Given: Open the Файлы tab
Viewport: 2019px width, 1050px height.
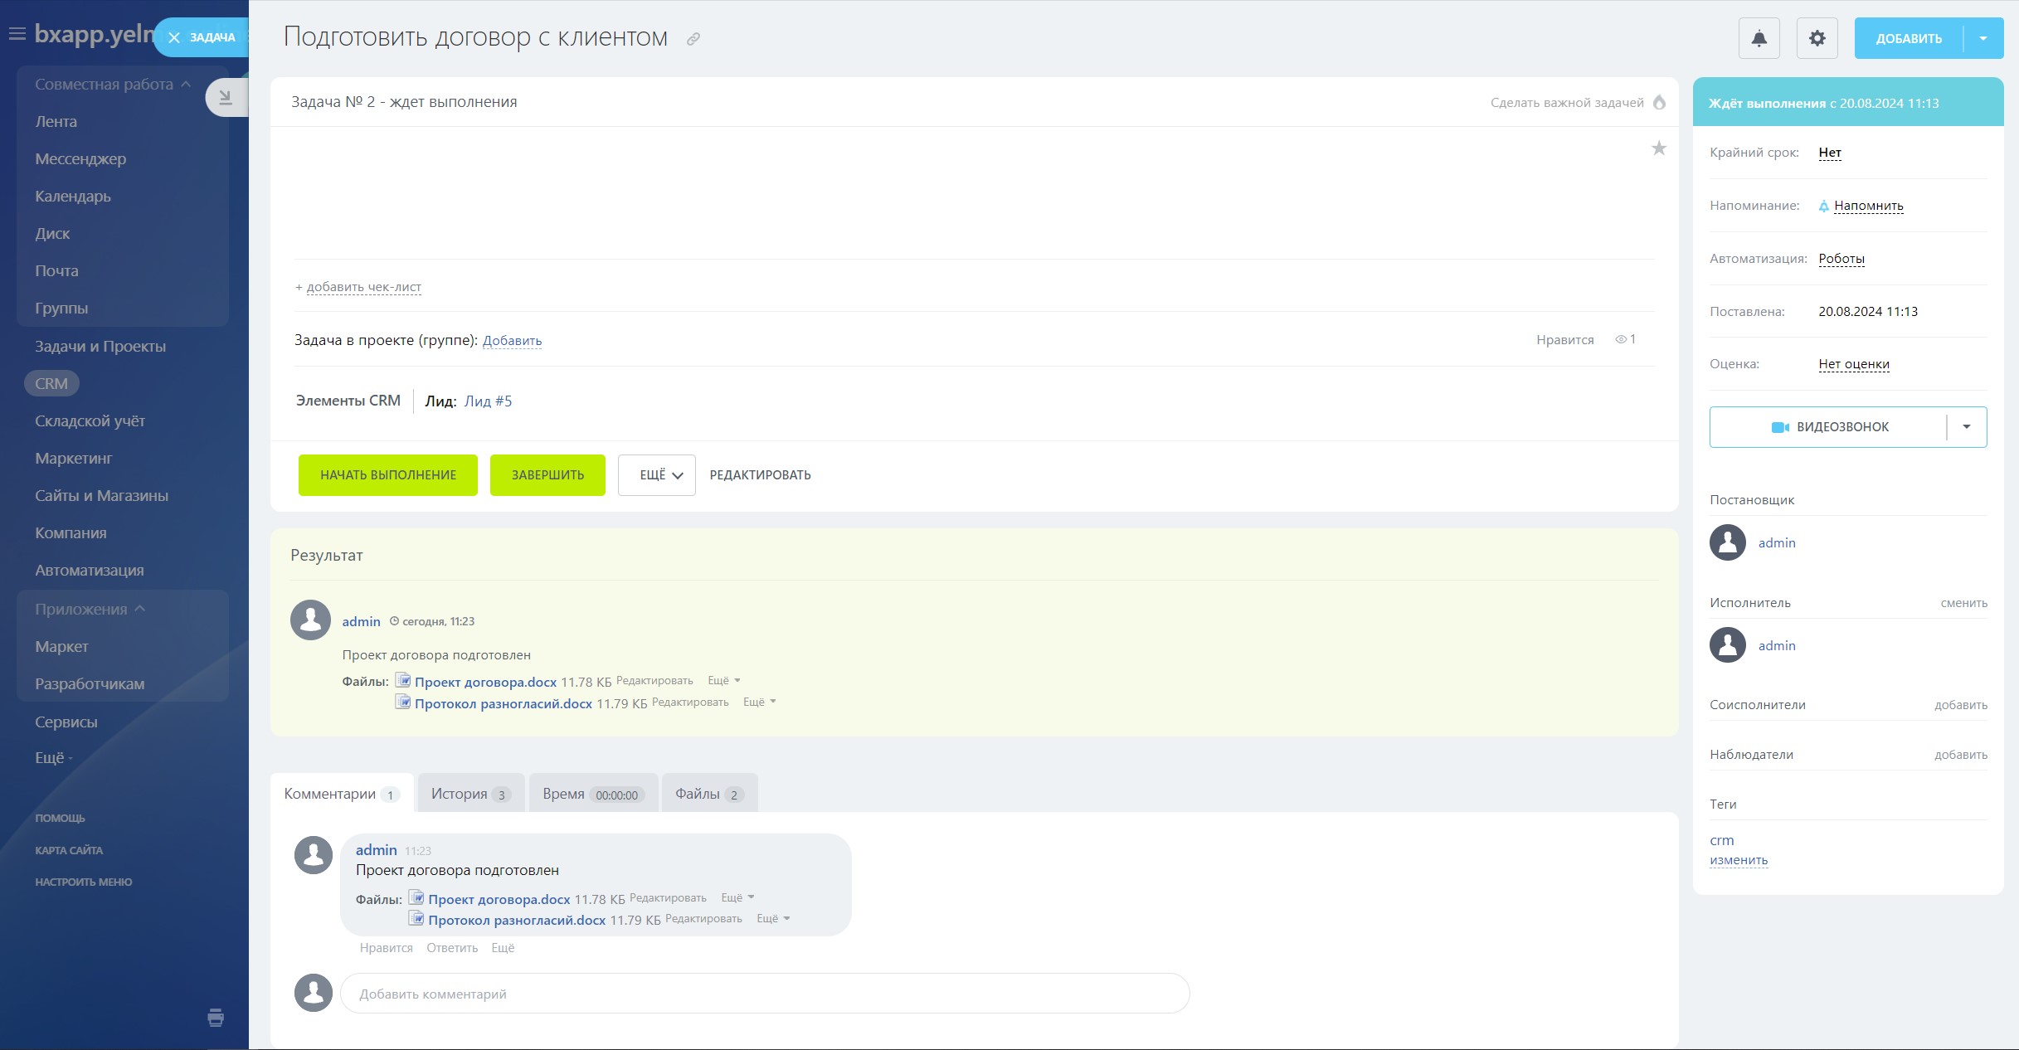Looking at the screenshot, I should click(x=708, y=794).
